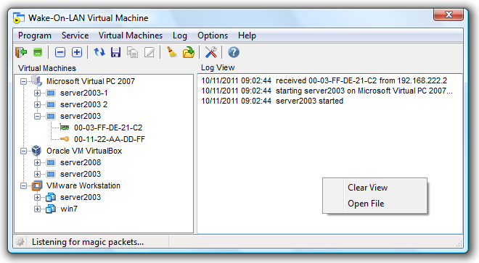479x263 pixels.
Task: Collapse the VMware Workstation node
Action: [x=23, y=185]
